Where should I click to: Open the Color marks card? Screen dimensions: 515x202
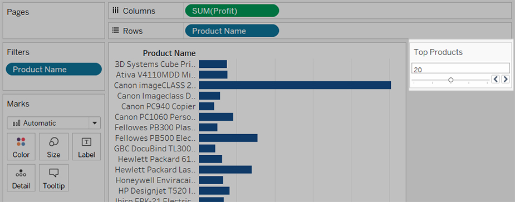(x=21, y=147)
